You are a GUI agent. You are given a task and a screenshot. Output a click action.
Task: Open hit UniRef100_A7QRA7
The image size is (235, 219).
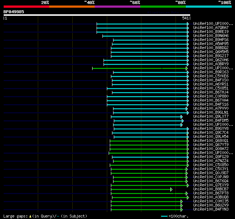tap(211, 28)
